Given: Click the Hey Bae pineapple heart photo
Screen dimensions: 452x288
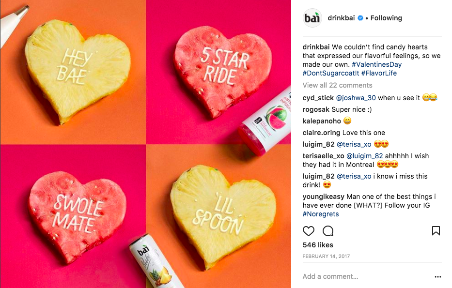Looking at the screenshot, I should pos(73,72).
